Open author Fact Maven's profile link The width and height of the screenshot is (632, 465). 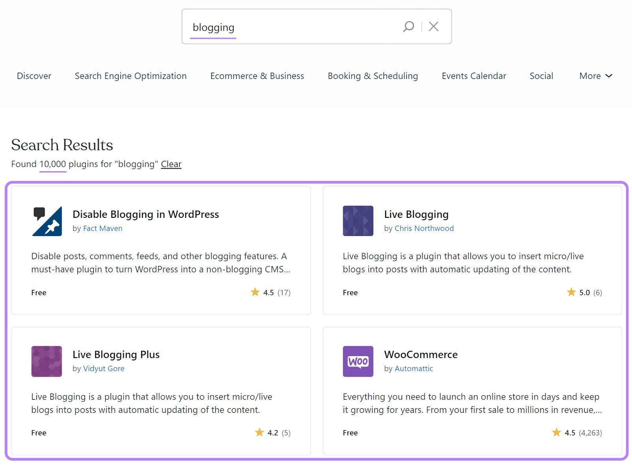(103, 228)
